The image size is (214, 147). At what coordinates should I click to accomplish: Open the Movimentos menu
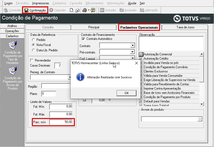click(94, 3)
